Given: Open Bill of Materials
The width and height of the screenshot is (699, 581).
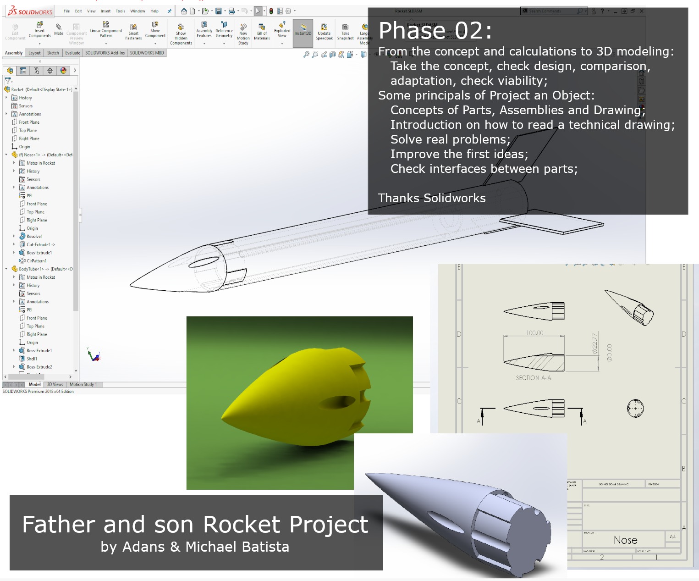Looking at the screenshot, I should click(262, 32).
